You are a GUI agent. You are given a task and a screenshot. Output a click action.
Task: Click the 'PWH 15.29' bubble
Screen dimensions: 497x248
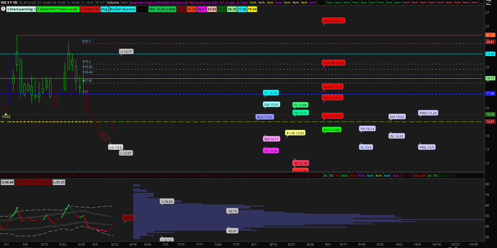[428, 113]
